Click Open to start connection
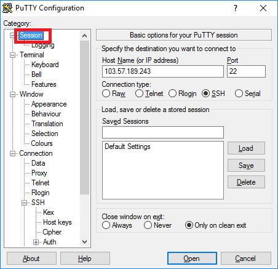 coord(192,259)
